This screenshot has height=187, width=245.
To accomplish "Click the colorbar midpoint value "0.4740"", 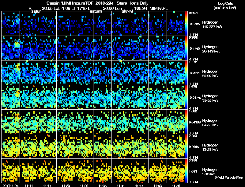I will [195, 49].
